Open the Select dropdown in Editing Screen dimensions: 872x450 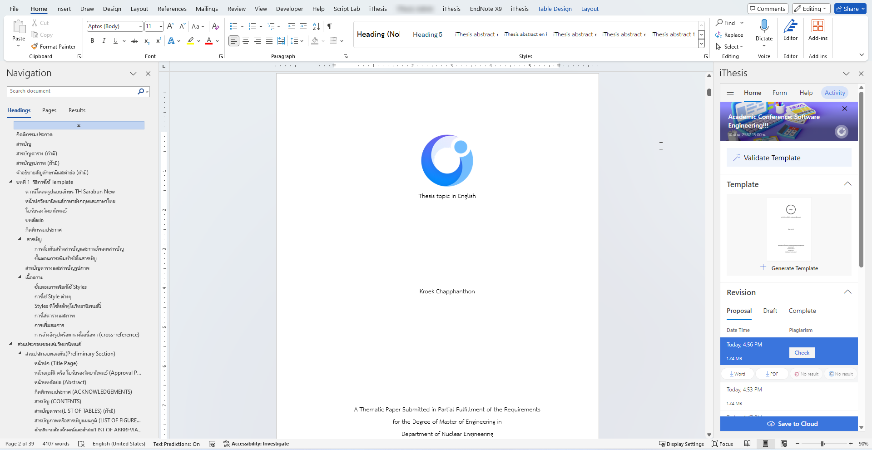pos(729,47)
